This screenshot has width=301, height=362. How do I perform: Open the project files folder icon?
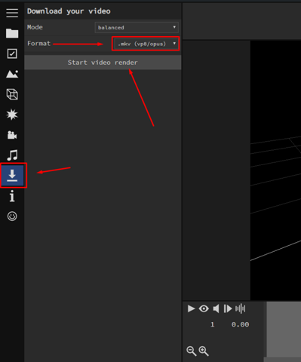point(12,33)
